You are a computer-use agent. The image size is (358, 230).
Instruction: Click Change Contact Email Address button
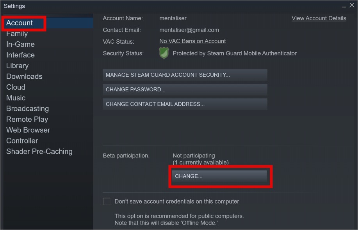[185, 104]
